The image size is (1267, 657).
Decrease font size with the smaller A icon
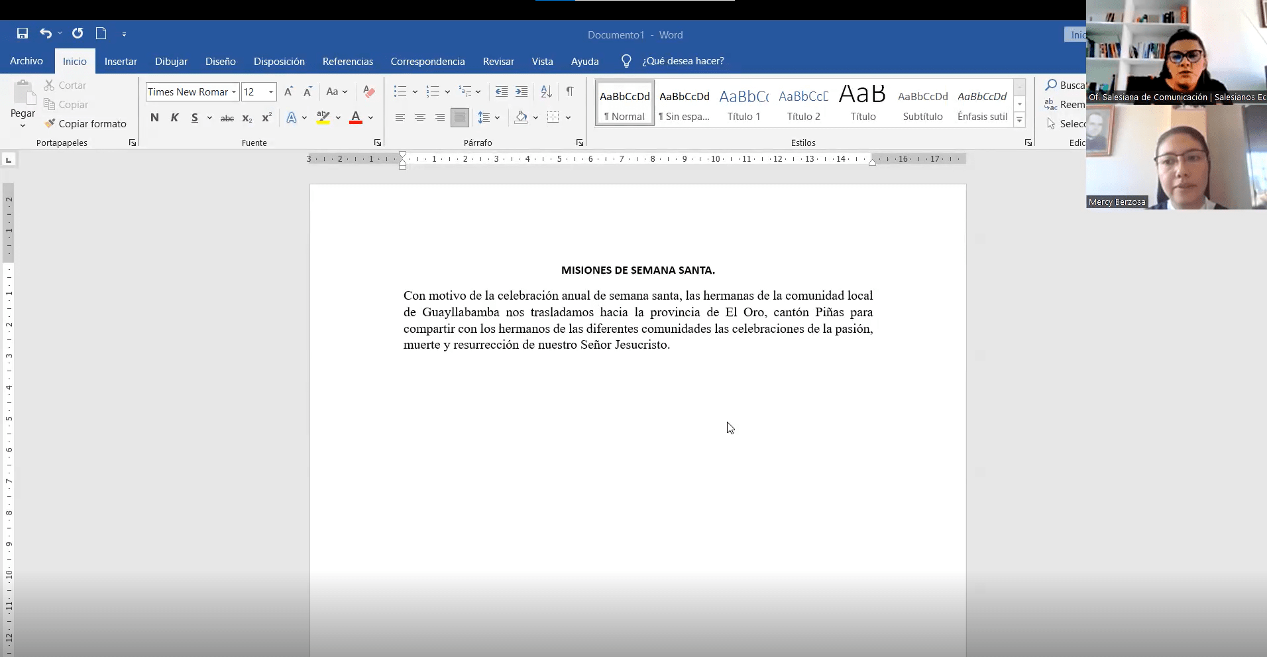coord(307,91)
